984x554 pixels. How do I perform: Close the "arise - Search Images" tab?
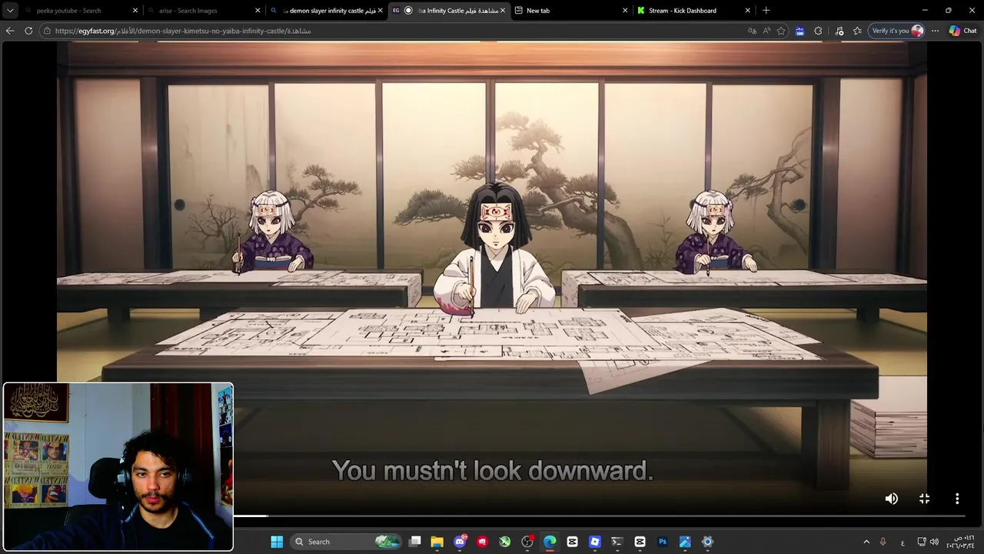258,11
